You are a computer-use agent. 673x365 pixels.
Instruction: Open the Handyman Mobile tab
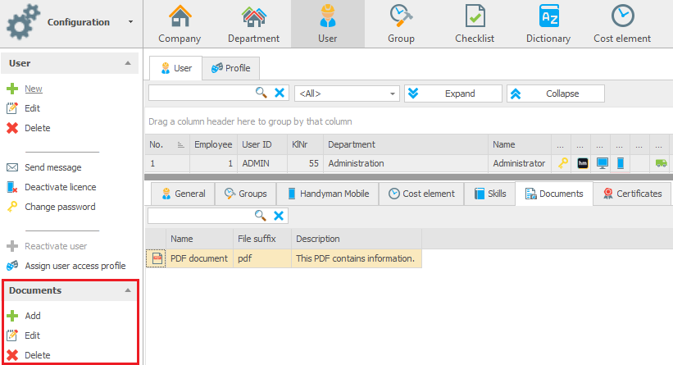click(328, 194)
